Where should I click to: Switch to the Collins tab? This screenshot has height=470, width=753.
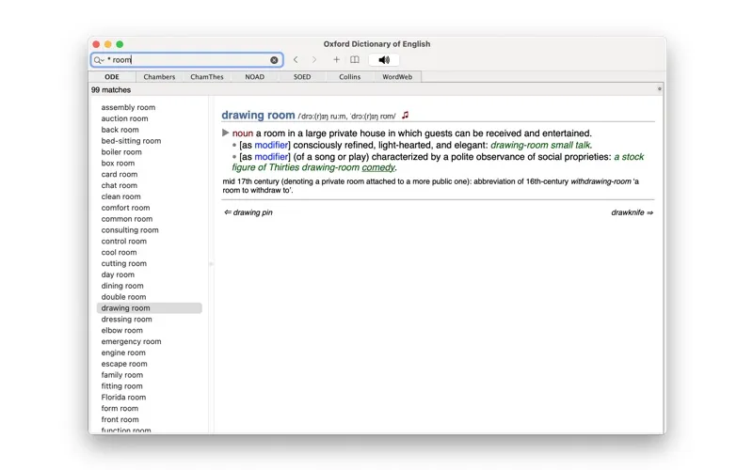click(349, 77)
